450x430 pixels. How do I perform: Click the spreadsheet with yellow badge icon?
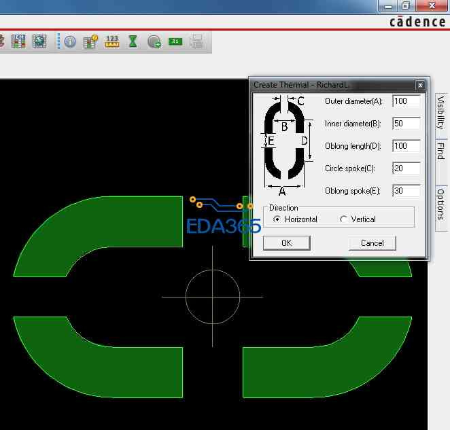[90, 41]
